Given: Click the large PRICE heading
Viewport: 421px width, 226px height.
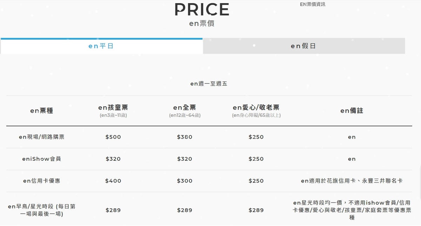Looking at the screenshot, I should [202, 9].
